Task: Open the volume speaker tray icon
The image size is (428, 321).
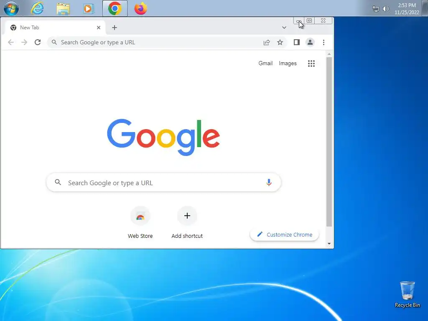Action: [385, 9]
